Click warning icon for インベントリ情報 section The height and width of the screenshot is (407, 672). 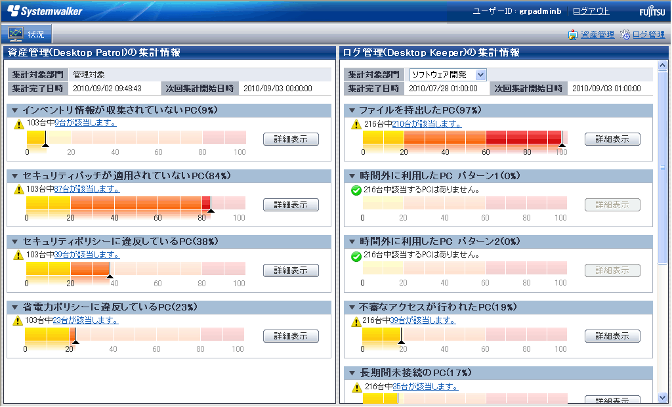[x=19, y=123]
